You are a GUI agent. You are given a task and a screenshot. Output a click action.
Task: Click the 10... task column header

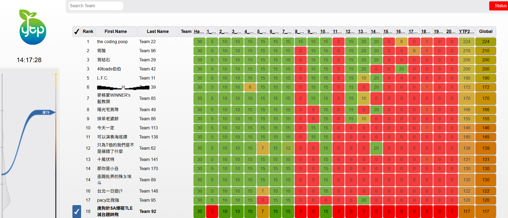[x=326, y=32]
